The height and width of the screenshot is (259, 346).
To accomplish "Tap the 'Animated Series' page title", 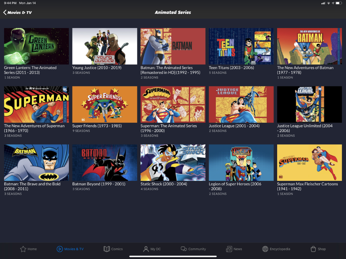I will pos(173,12).
